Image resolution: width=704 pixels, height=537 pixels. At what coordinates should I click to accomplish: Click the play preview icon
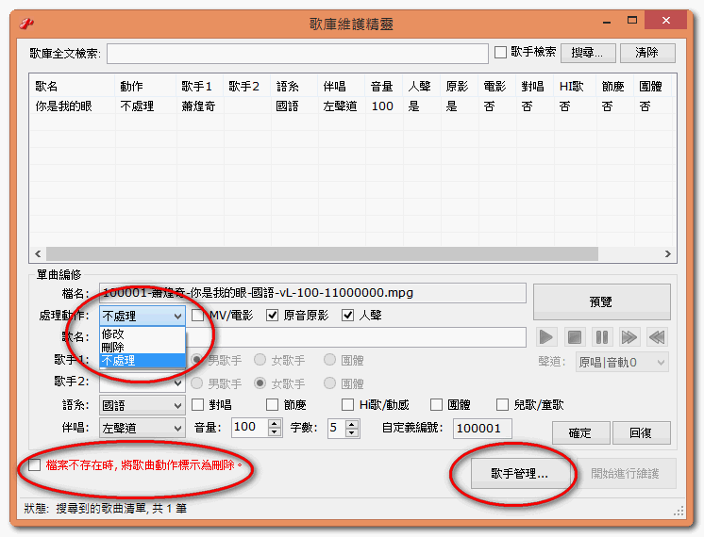tap(546, 337)
